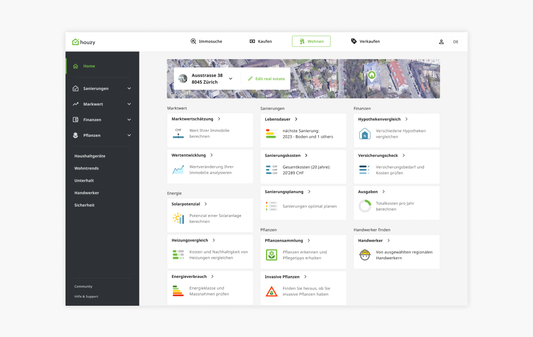This screenshot has height=337, width=533.
Task: Open Handwerker in the sidebar
Action: point(87,193)
